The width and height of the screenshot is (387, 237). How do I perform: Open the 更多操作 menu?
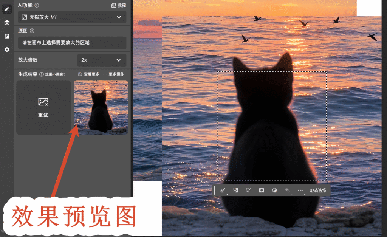(114, 74)
